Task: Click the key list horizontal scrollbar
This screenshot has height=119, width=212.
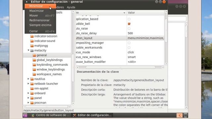Action: tap(120, 67)
